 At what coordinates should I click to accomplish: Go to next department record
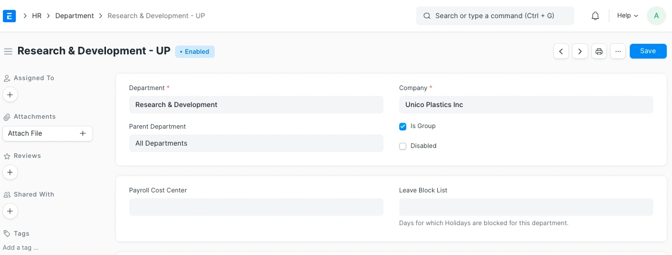580,51
